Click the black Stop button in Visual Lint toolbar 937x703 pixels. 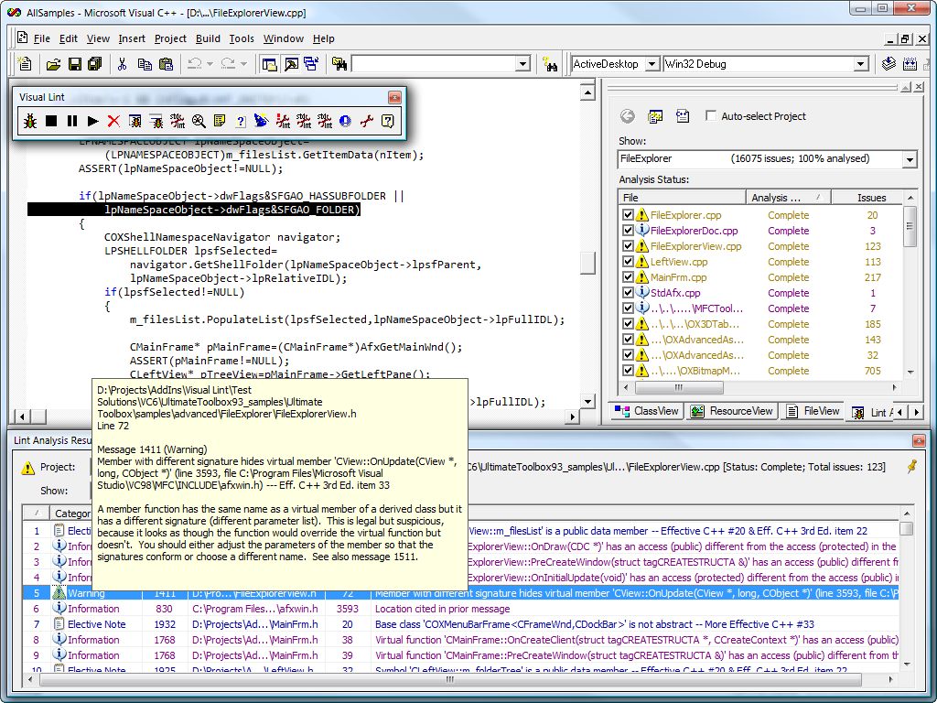pos(51,121)
